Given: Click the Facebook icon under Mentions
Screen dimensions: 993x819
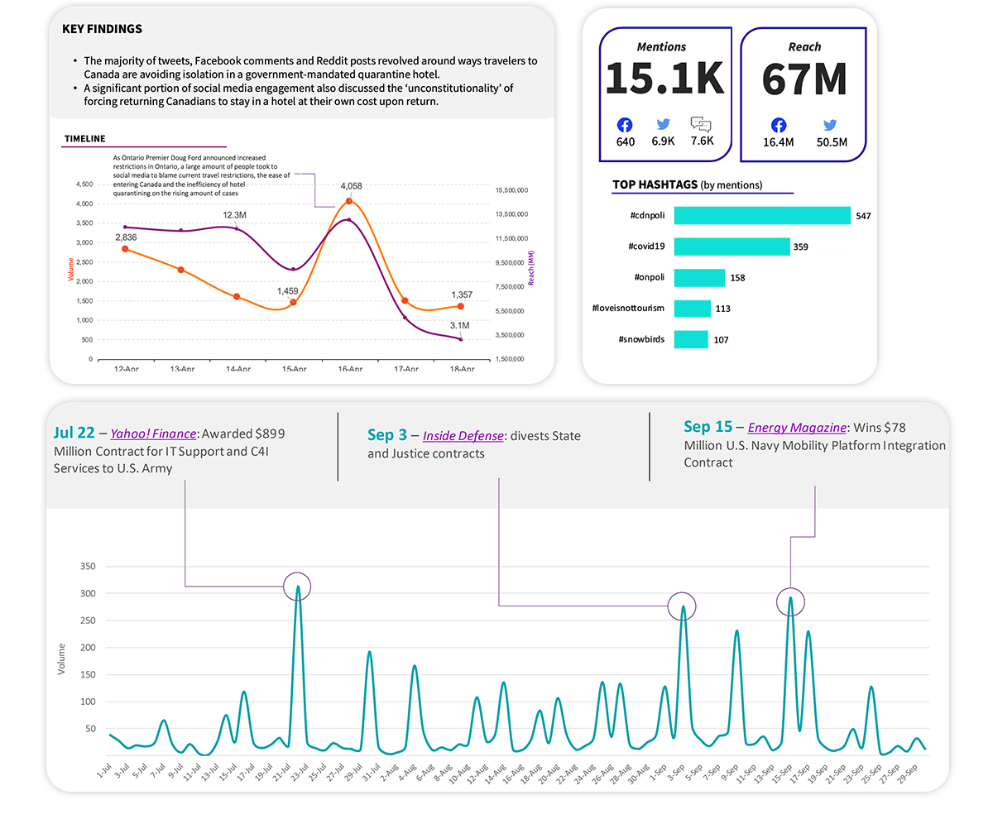Looking at the screenshot, I should [x=624, y=124].
